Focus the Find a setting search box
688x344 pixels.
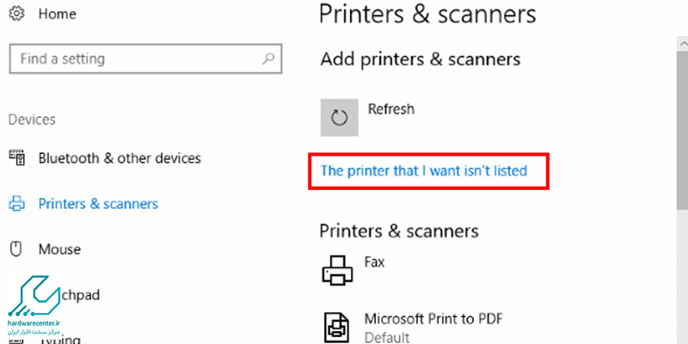(x=145, y=58)
